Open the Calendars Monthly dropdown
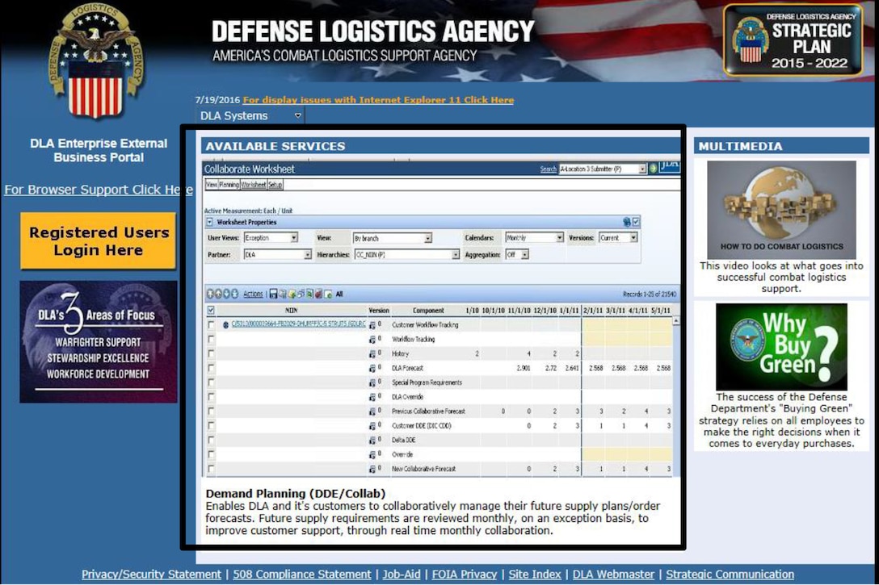The image size is (879, 585). pyautogui.click(x=534, y=238)
